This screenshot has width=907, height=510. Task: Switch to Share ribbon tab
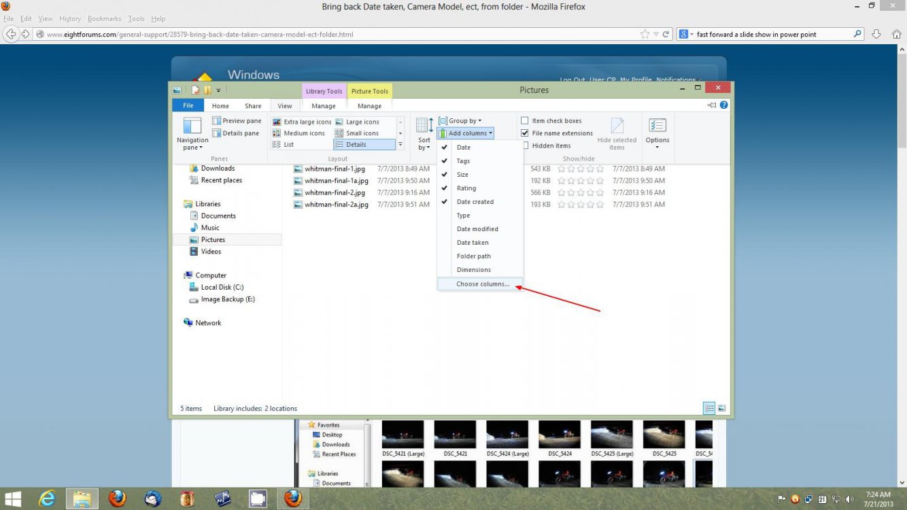tap(253, 105)
